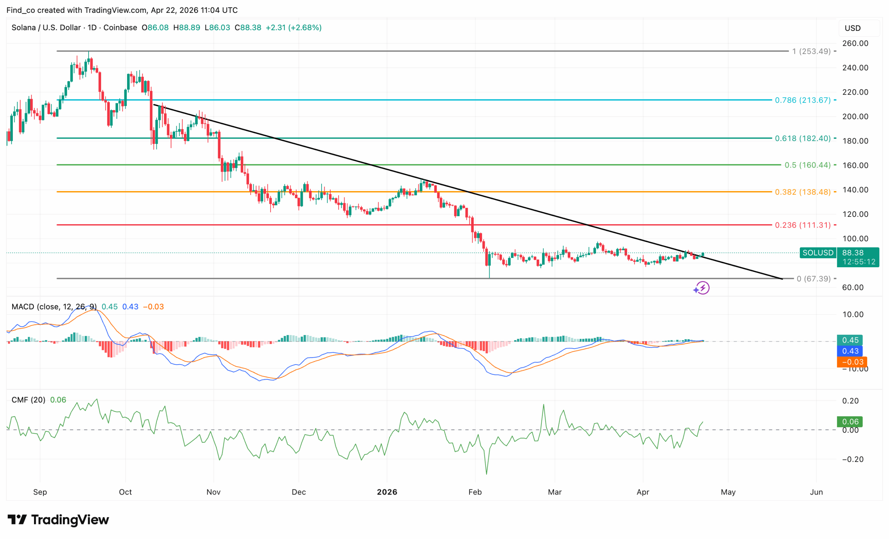
Task: Click the Fib level 0.382 (138.48) label
Action: pyautogui.click(x=803, y=192)
